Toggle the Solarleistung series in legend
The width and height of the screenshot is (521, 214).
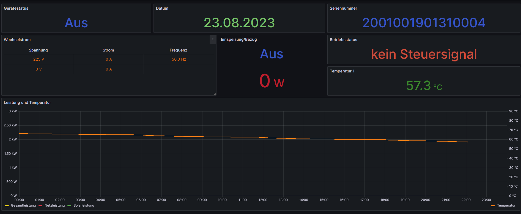pyautogui.click(x=84, y=205)
